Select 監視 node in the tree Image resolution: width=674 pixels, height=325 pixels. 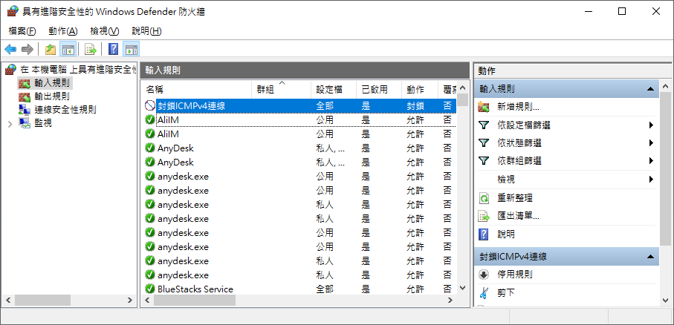point(43,123)
